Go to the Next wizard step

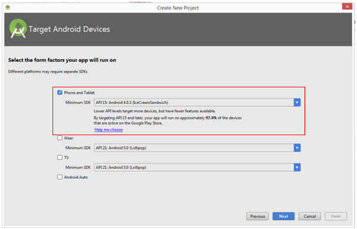tap(283, 216)
